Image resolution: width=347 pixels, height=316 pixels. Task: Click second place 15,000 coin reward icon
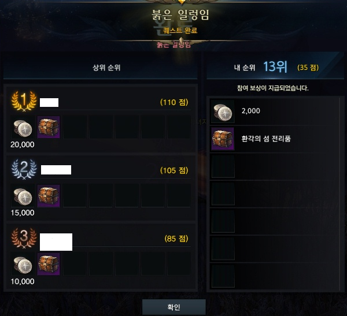(23, 196)
